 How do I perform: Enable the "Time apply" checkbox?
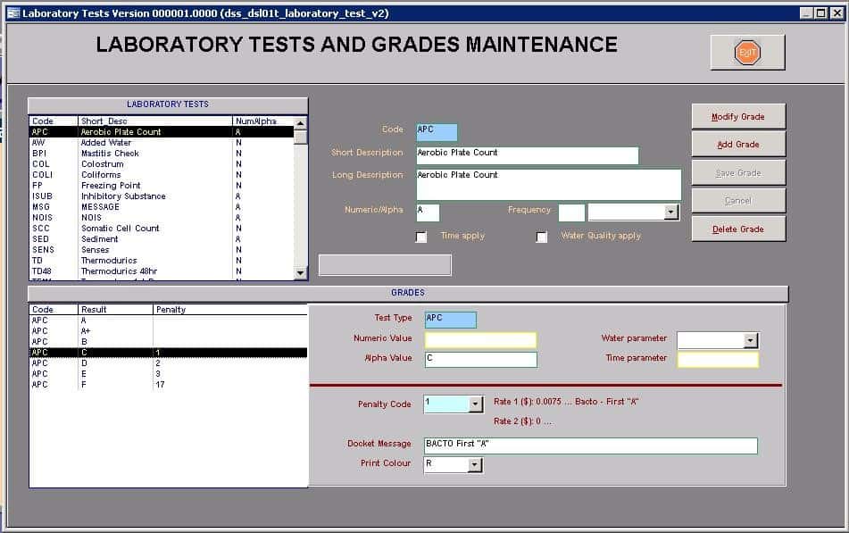[x=421, y=237]
